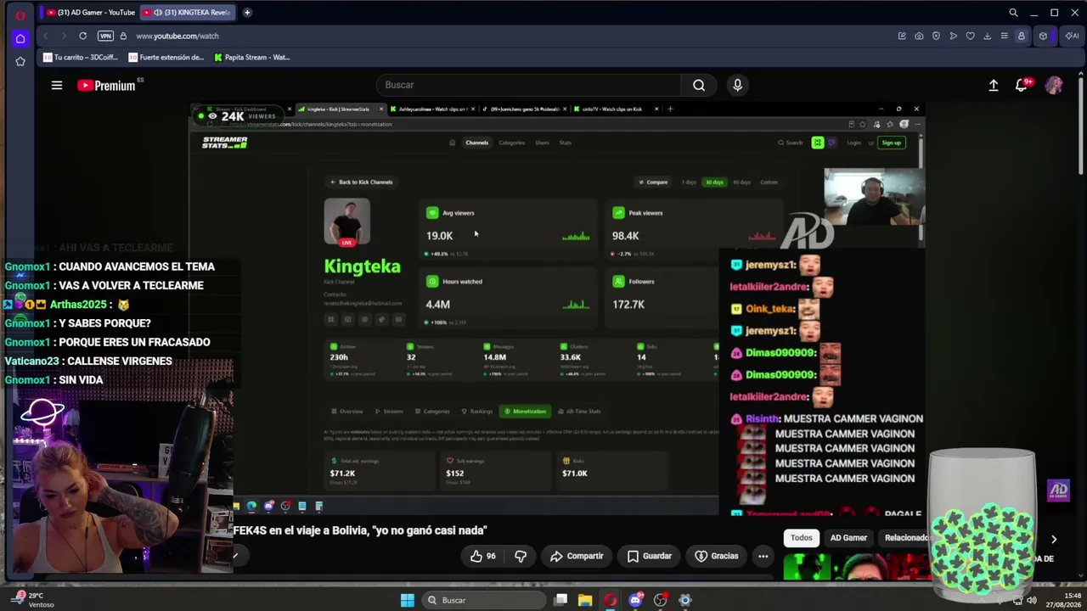Select the Todos filter chip
The image size is (1087, 611).
click(x=802, y=538)
